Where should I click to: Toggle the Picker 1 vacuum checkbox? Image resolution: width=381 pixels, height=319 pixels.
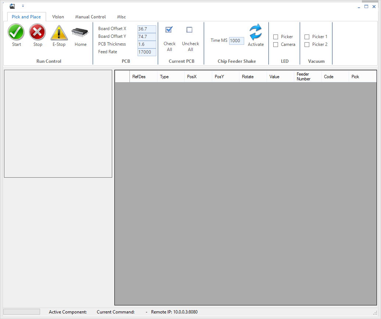click(x=307, y=37)
